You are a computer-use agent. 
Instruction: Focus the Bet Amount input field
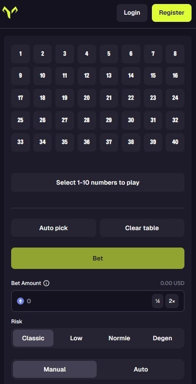click(x=88, y=301)
